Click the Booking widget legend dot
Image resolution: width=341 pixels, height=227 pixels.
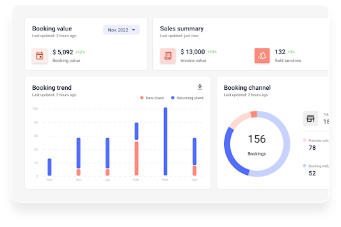pos(304,166)
